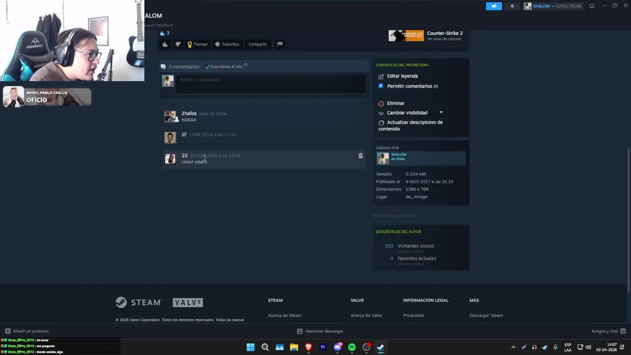Open Premiere Pro from taskbar
Viewport: 631px width, 355px height.
pyautogui.click(x=323, y=347)
